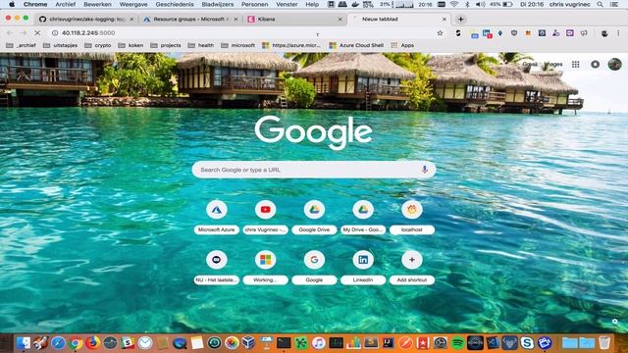This screenshot has height=353, width=628.
Task: Open the Google Drive shortcut tile
Action: (314, 217)
